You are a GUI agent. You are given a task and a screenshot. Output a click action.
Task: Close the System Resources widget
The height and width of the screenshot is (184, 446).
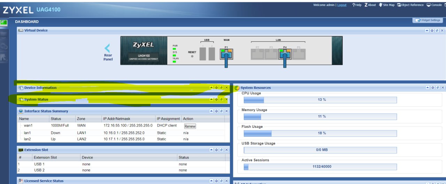[x=443, y=87]
